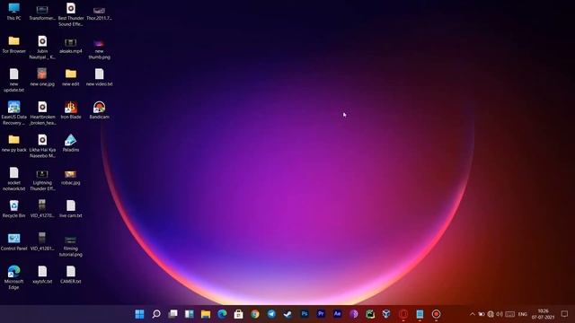Select the Paladins game shortcut
The image size is (575, 323).
point(71,143)
